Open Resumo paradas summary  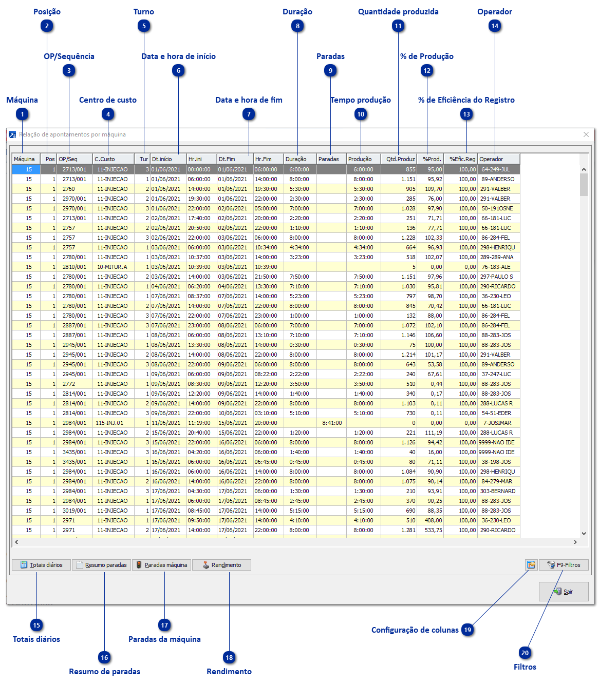pos(102,565)
